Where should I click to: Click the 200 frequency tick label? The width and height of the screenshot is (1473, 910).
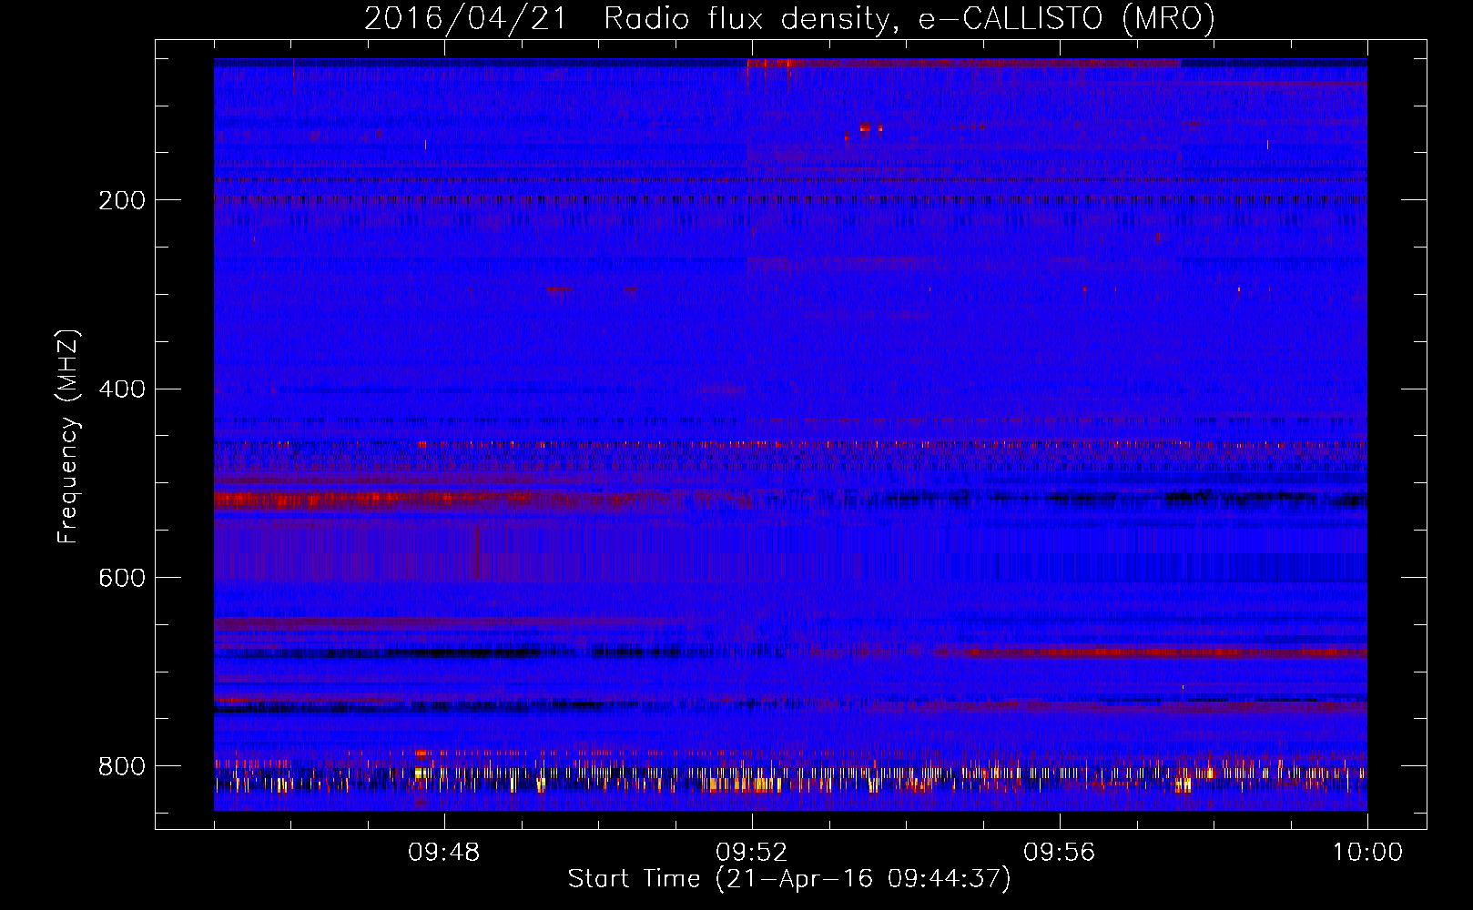click(x=122, y=200)
